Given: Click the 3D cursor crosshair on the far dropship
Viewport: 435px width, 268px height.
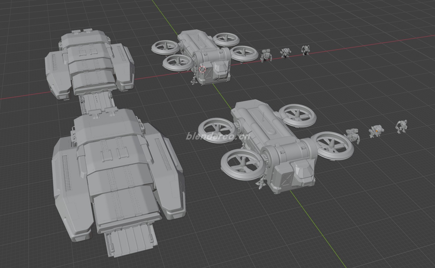Looking at the screenshot, I should click(202, 69).
